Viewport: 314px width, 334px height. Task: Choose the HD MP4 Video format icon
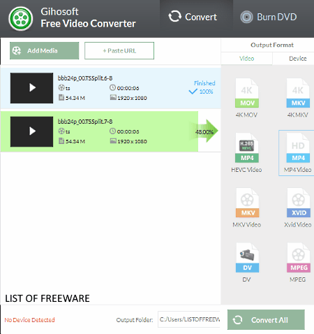point(298,147)
